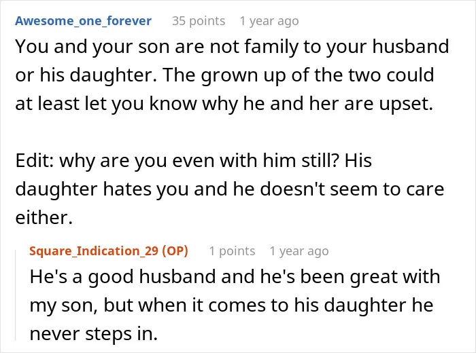Open the top comment's 1 year ago timestamp
The image size is (476, 353).
coord(269,21)
